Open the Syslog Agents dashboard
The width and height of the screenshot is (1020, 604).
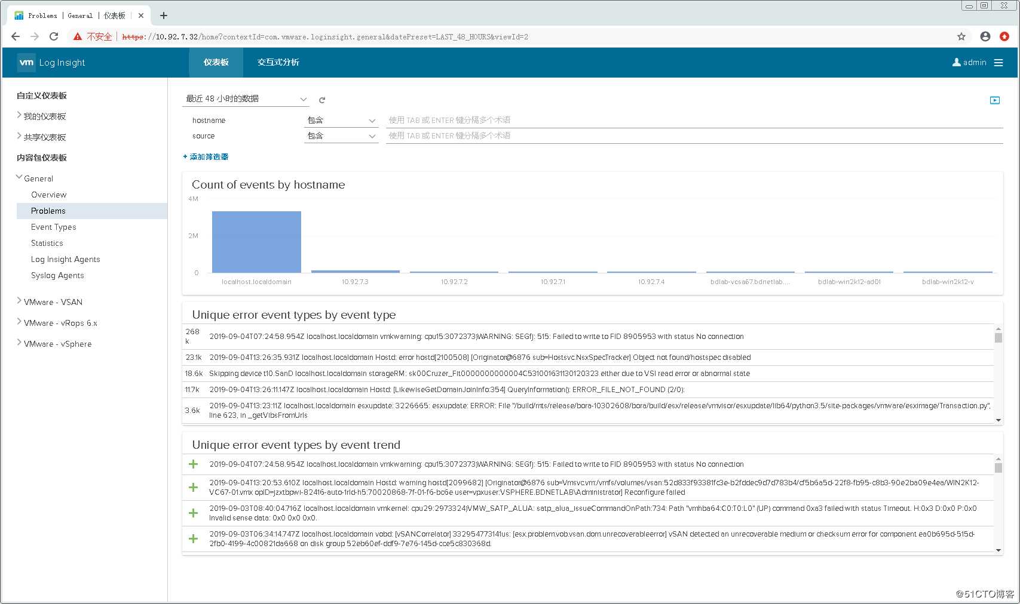pyautogui.click(x=57, y=275)
